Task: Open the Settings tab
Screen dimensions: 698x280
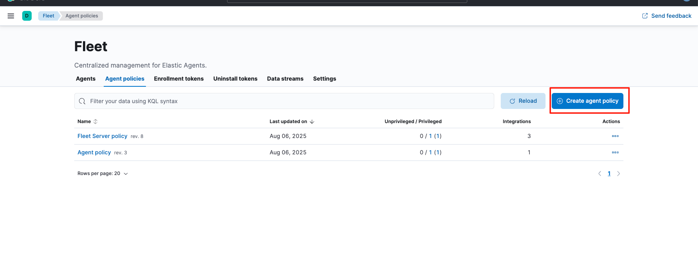Action: [x=324, y=79]
